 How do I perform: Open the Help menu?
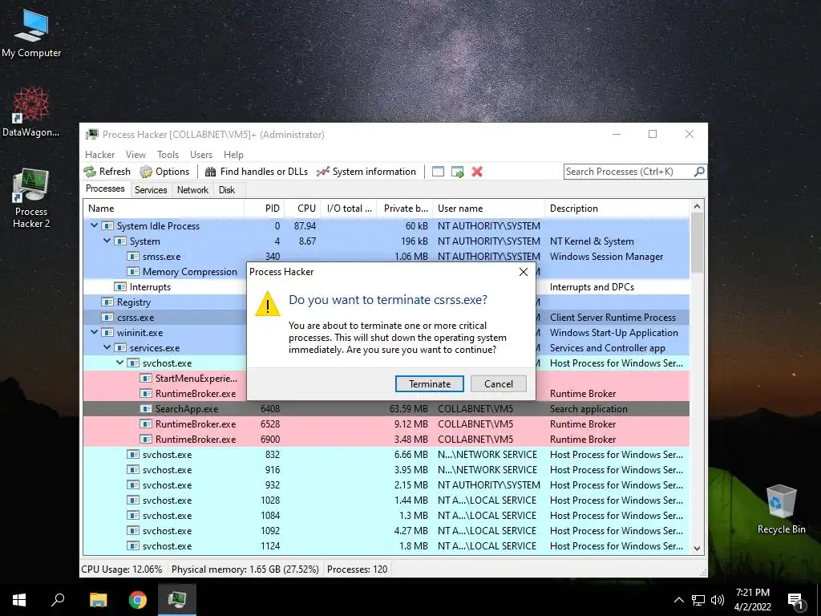coord(233,155)
